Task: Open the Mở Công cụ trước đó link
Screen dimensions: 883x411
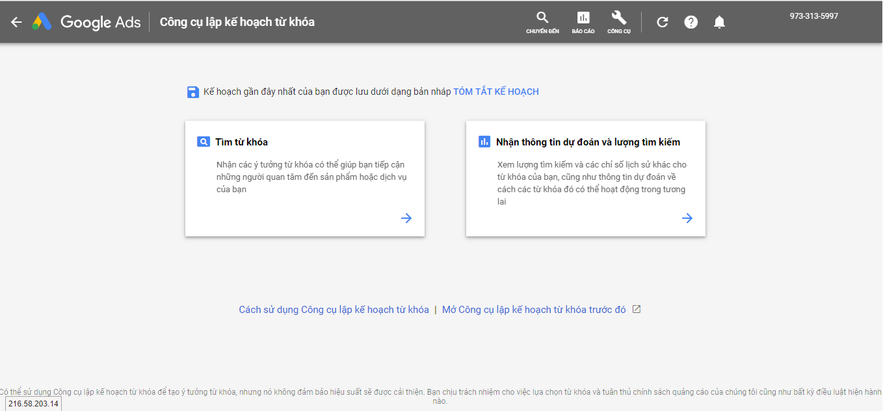Action: [x=534, y=310]
